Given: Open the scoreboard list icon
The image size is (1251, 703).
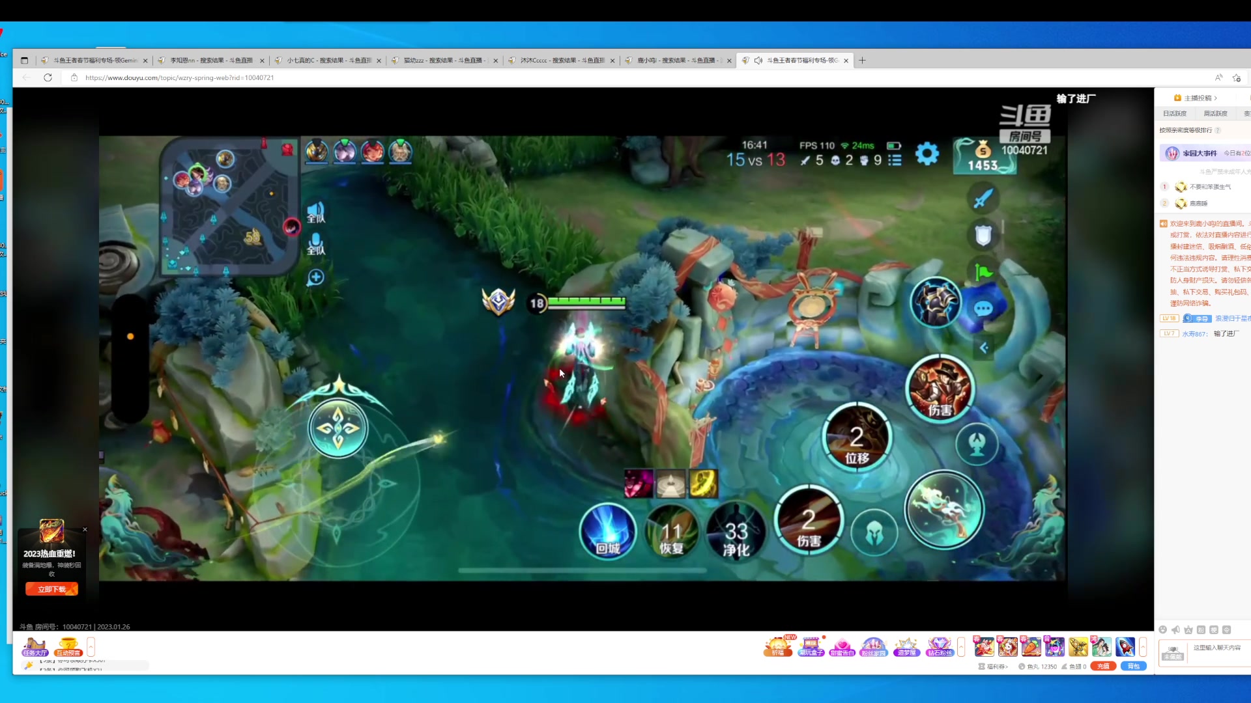Looking at the screenshot, I should point(895,160).
